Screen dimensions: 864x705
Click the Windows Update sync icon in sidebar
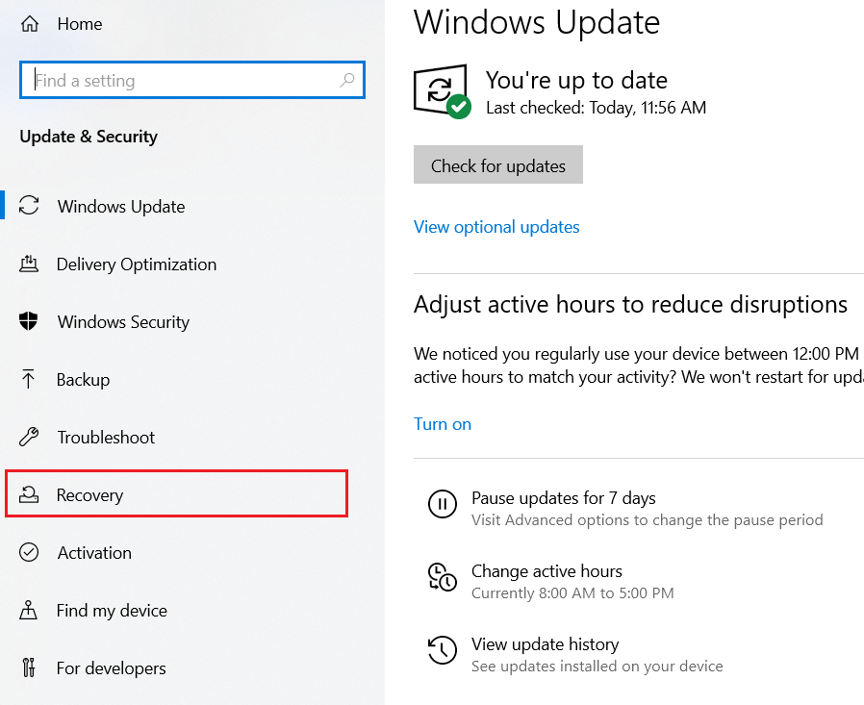[x=30, y=206]
